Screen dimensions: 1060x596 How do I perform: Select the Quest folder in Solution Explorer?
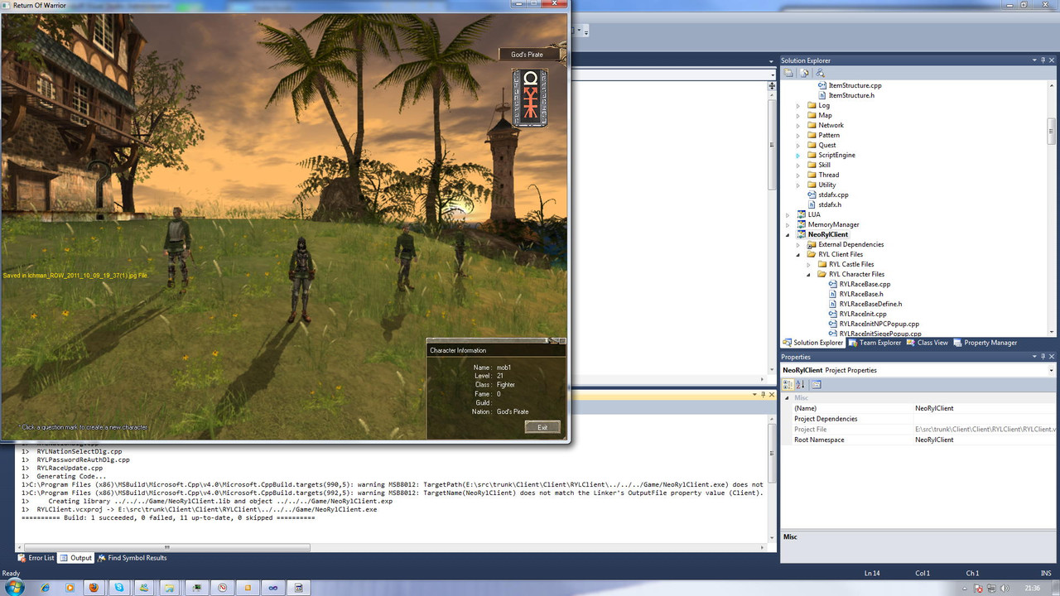coord(821,145)
